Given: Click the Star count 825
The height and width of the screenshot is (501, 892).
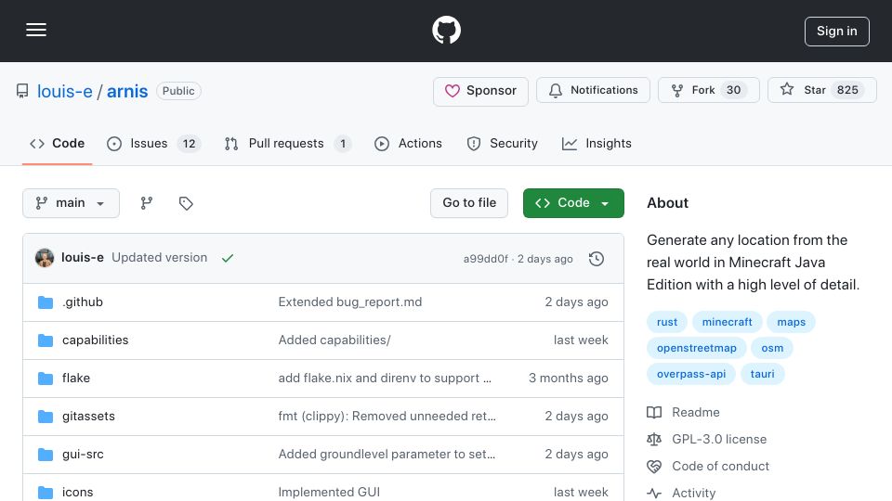Looking at the screenshot, I should pos(847,90).
